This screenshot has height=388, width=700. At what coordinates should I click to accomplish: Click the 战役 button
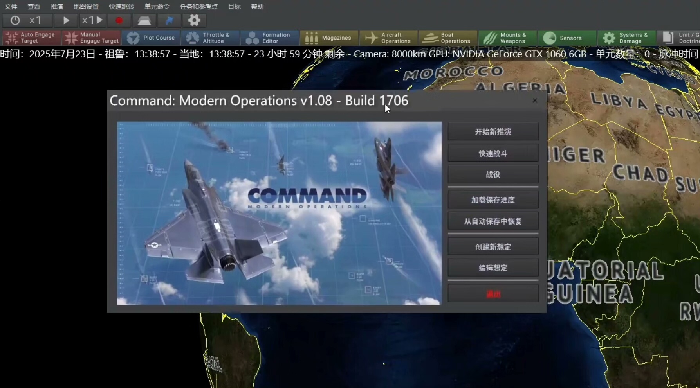493,174
